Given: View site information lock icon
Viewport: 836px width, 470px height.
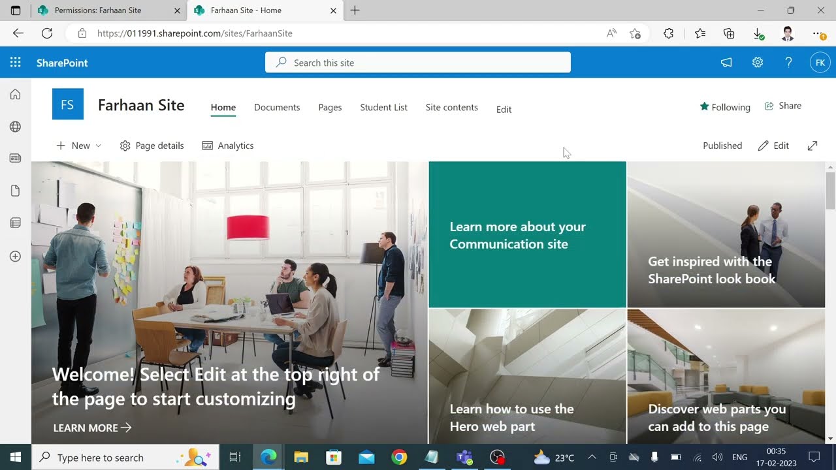Looking at the screenshot, I should [x=82, y=33].
